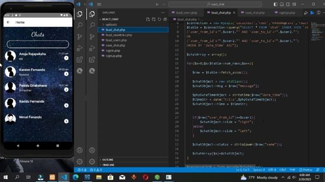The image size is (325, 182).
Task: Click the react_chat command center search
Action: pos(215,5)
